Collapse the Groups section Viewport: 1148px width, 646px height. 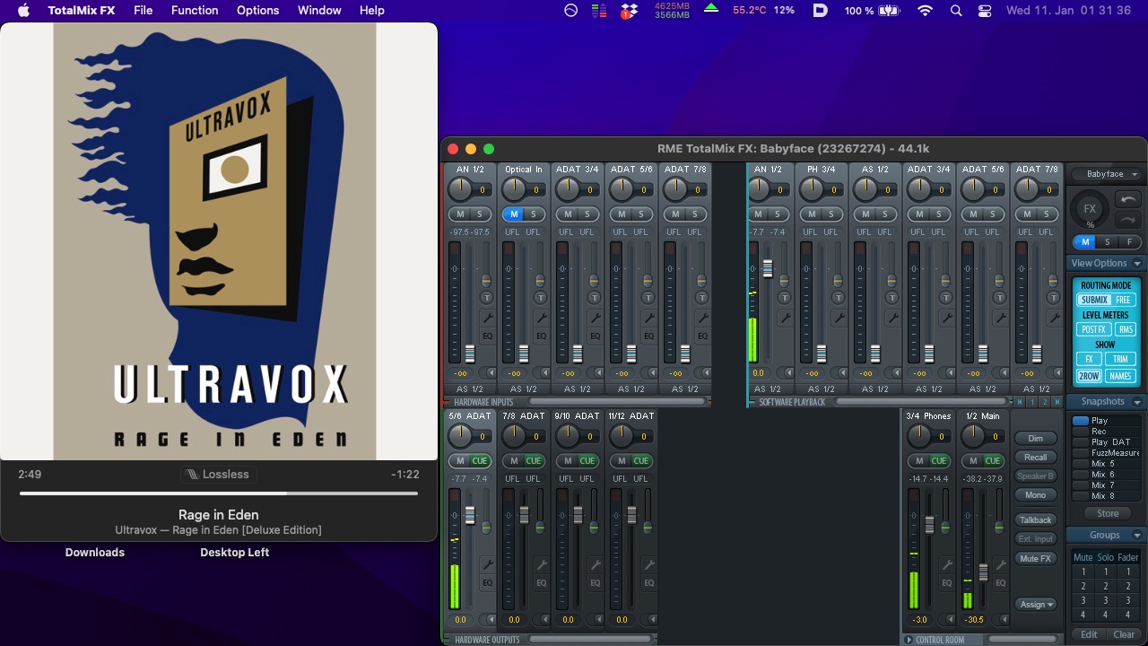pyautogui.click(x=1137, y=536)
